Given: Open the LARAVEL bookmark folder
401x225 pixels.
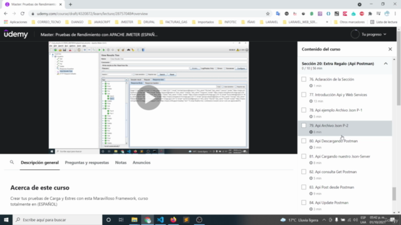Looking at the screenshot, I should [269, 22].
